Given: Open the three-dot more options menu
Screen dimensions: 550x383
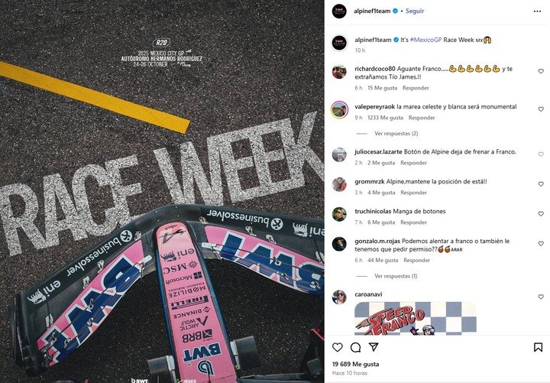Looking at the screenshot, I should [x=537, y=11].
